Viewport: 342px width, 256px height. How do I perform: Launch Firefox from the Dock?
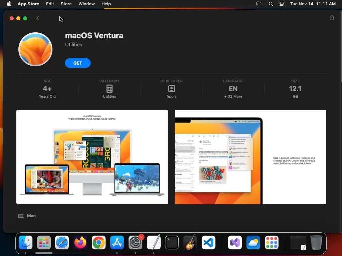[80, 242]
